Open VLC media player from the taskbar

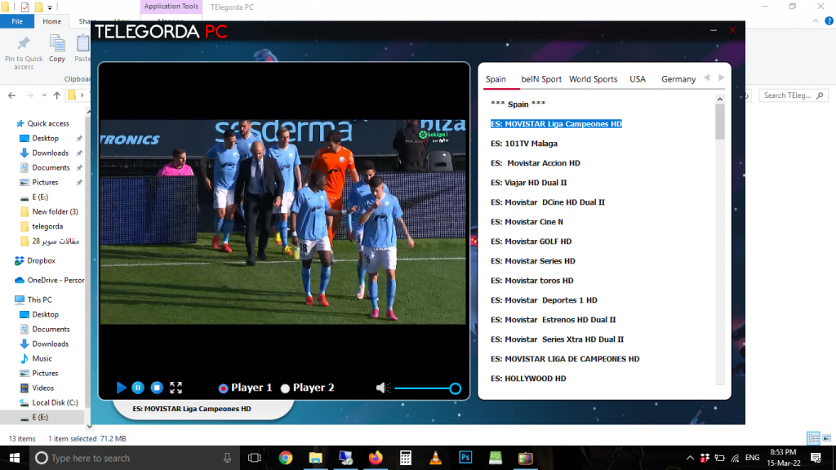pos(436,458)
